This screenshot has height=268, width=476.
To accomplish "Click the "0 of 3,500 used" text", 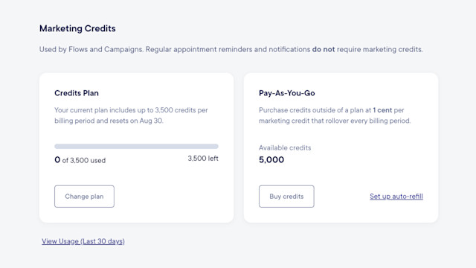I will (x=80, y=160).
